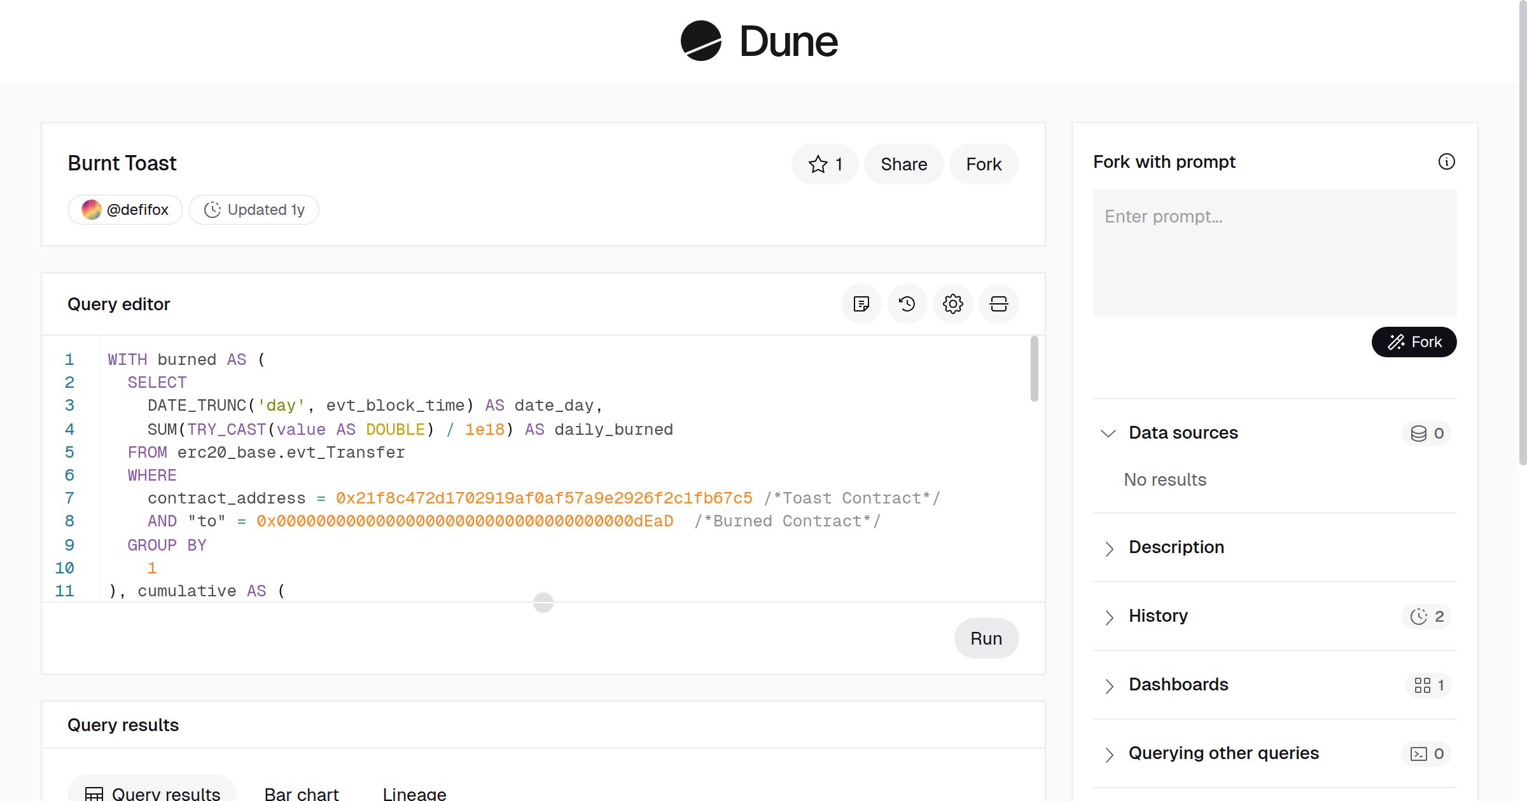Expand the Dashboards section

coord(1110,685)
